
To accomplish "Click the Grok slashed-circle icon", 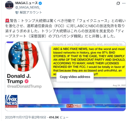I will tap(118, 3).
